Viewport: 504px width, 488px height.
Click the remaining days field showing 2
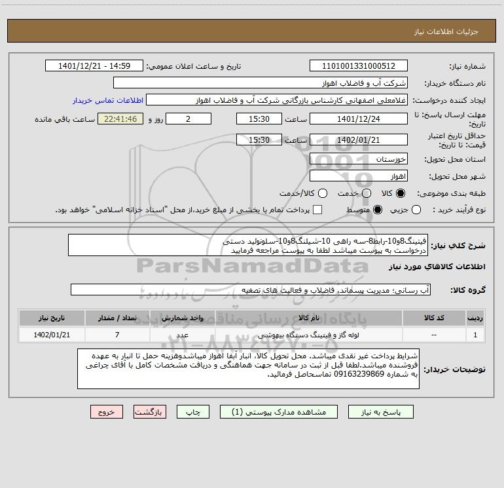(189, 119)
